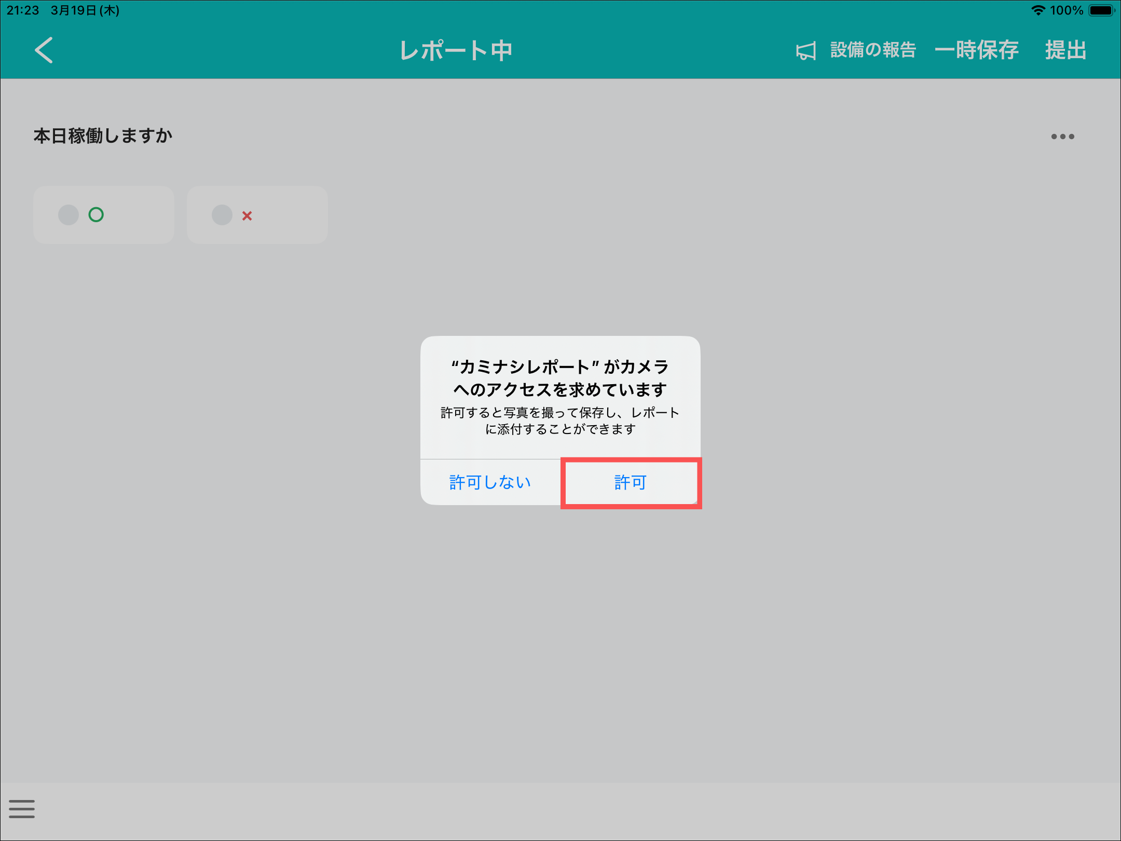
Task: Tap the レポート中 title
Action: click(456, 50)
